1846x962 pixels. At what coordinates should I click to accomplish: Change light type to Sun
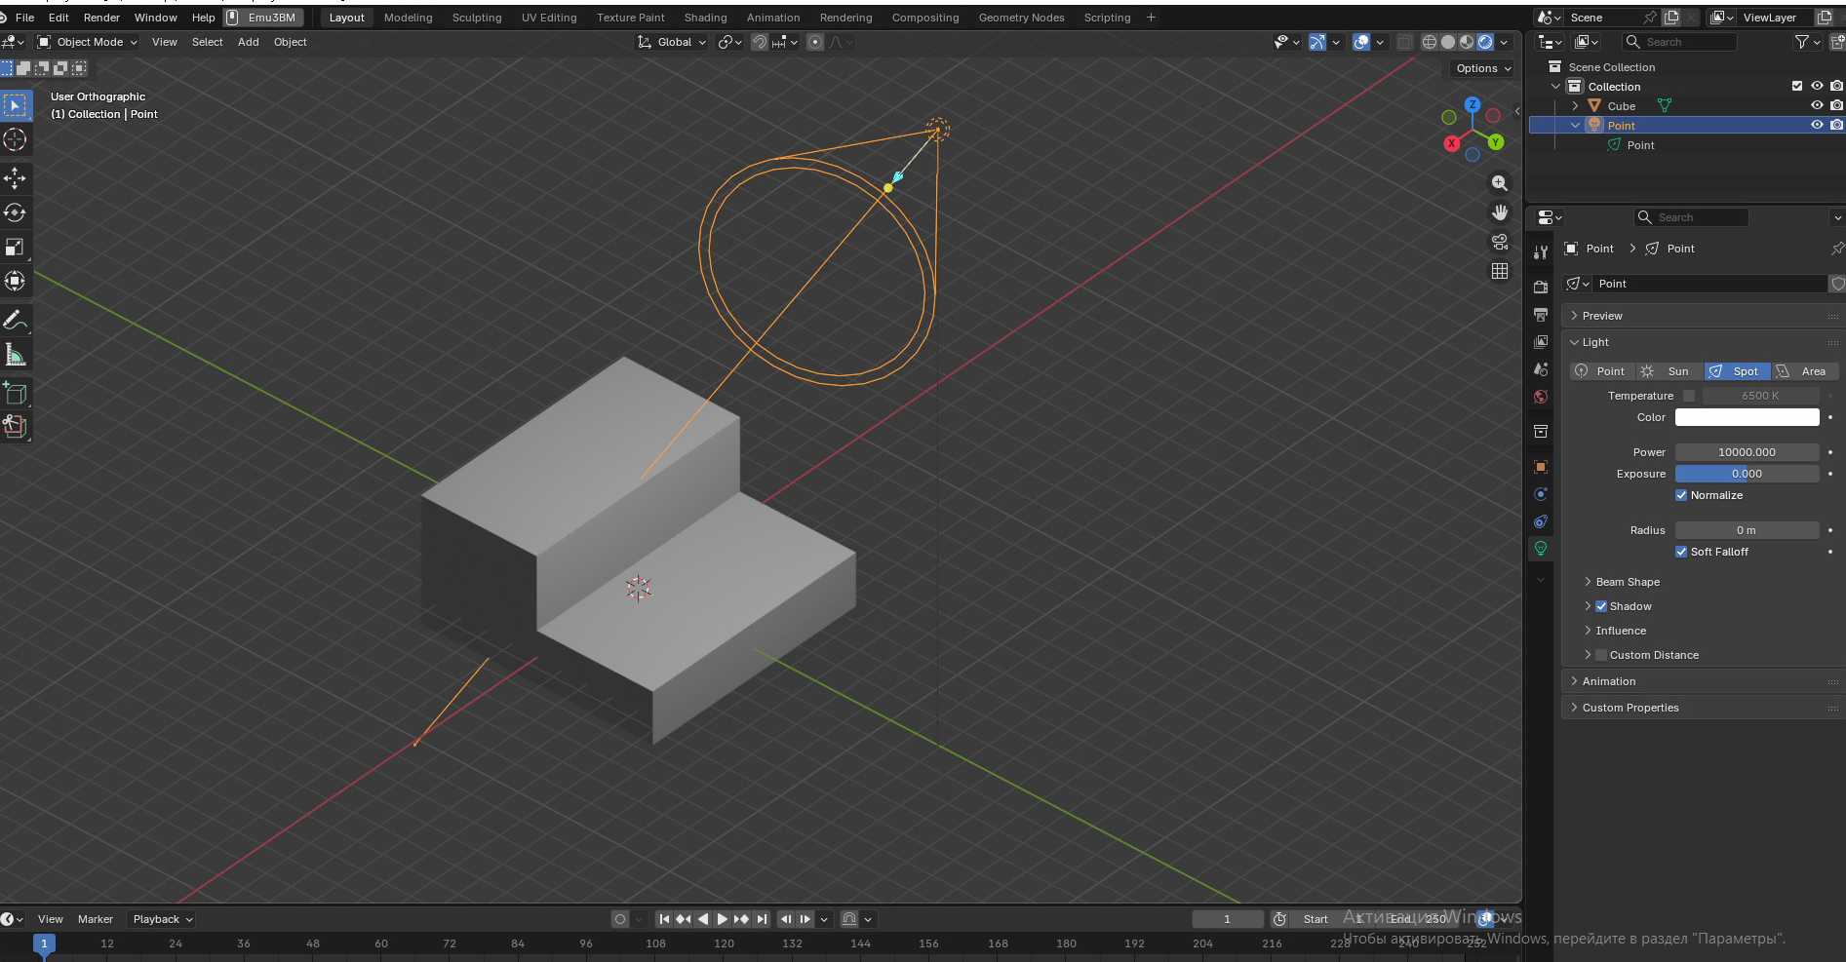tap(1669, 371)
